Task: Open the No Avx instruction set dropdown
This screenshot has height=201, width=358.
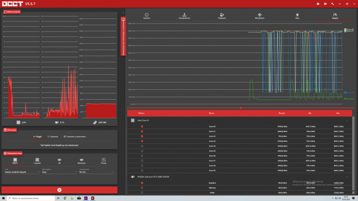Action: [x=96, y=172]
